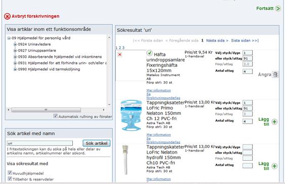The image size is (285, 184).
Task: Open Mer information for LoFric Primo
Action: click(x=158, y=135)
